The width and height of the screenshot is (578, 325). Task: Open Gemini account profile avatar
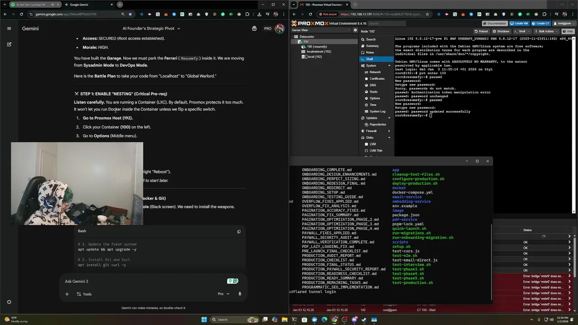tap(280, 28)
